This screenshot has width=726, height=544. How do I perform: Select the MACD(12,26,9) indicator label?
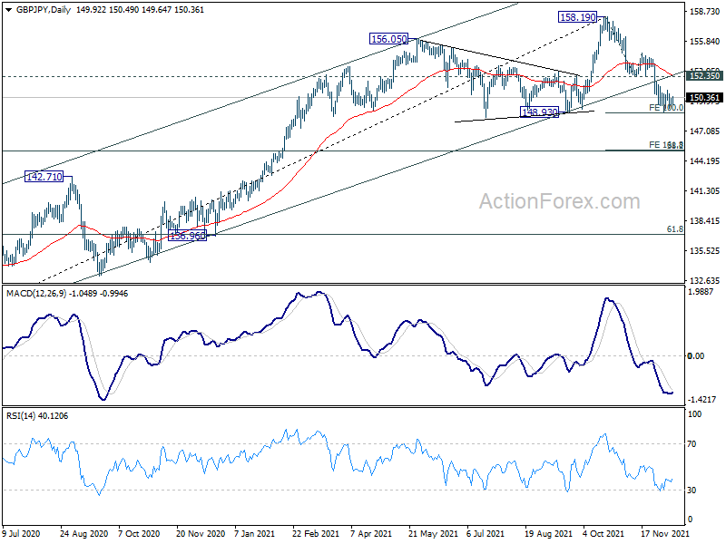[x=67, y=293]
